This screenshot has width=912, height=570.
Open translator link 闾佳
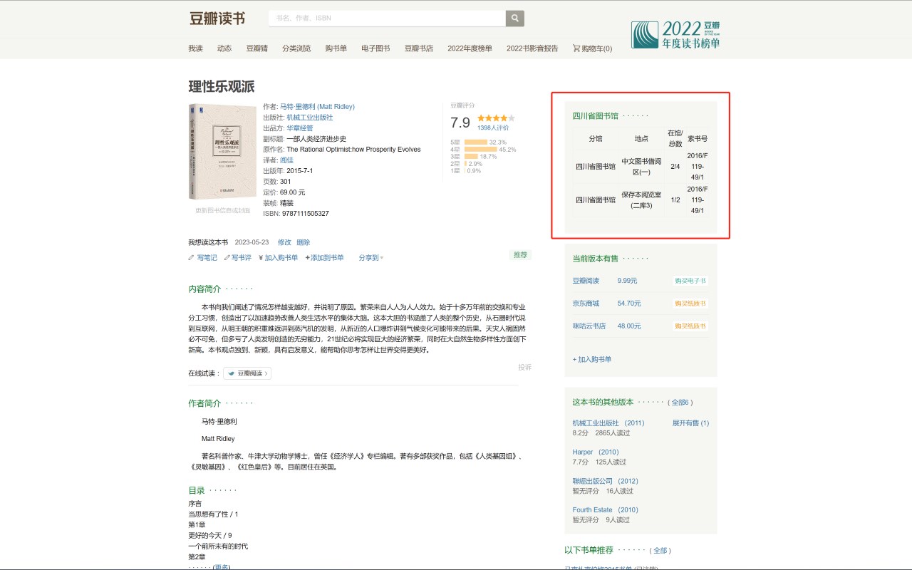tap(286, 160)
